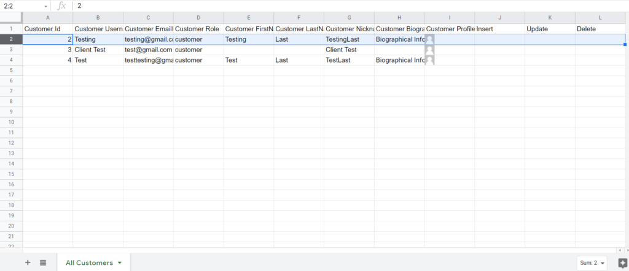Click the profile avatar image in row 3

click(429, 50)
